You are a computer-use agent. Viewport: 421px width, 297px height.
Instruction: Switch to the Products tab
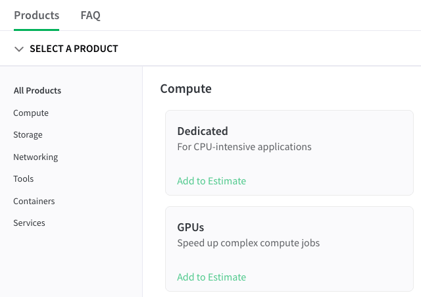[x=36, y=15]
